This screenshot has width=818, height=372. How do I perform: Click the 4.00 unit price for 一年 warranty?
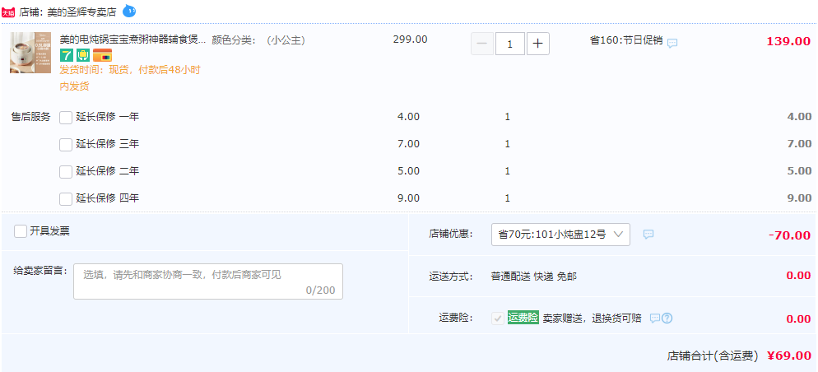tap(408, 117)
